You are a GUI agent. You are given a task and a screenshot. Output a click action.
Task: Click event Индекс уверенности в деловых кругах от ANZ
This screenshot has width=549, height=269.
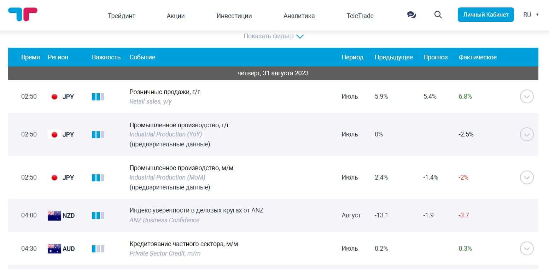196,210
